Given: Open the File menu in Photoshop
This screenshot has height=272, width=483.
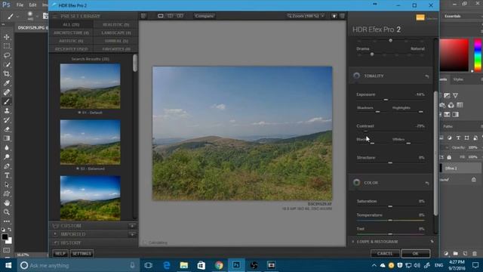Looking at the screenshot, I should point(20,5).
